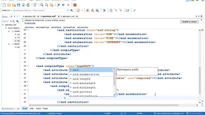Click the XPath expression input field
205x115 pixels.
pyautogui.click(x=41, y=11)
